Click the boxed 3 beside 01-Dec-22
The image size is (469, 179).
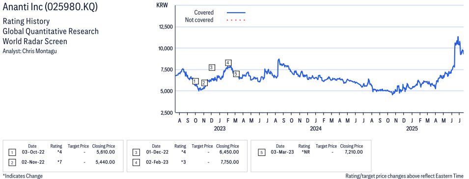point(136,153)
